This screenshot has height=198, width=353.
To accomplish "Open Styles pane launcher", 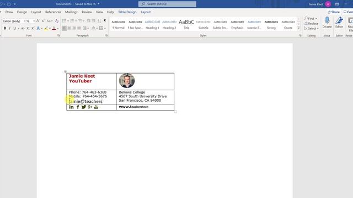I will coord(300,35).
